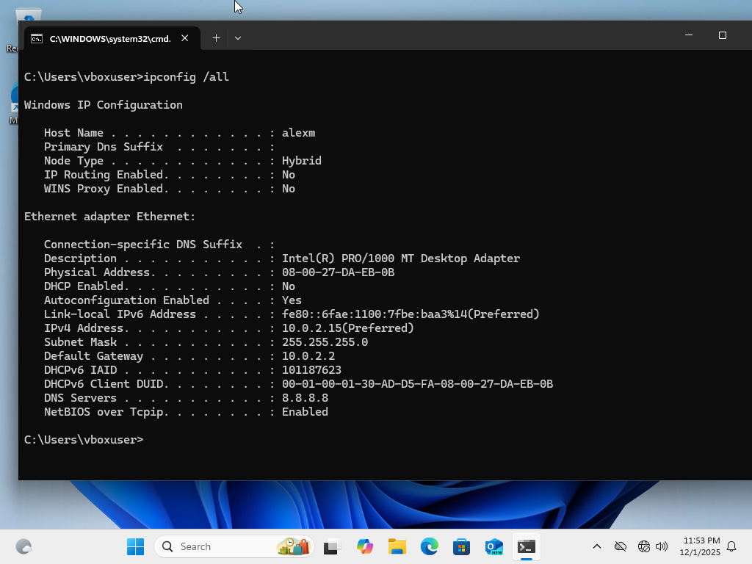Minimize the terminal window
This screenshot has width=752, height=564.
coord(689,35)
